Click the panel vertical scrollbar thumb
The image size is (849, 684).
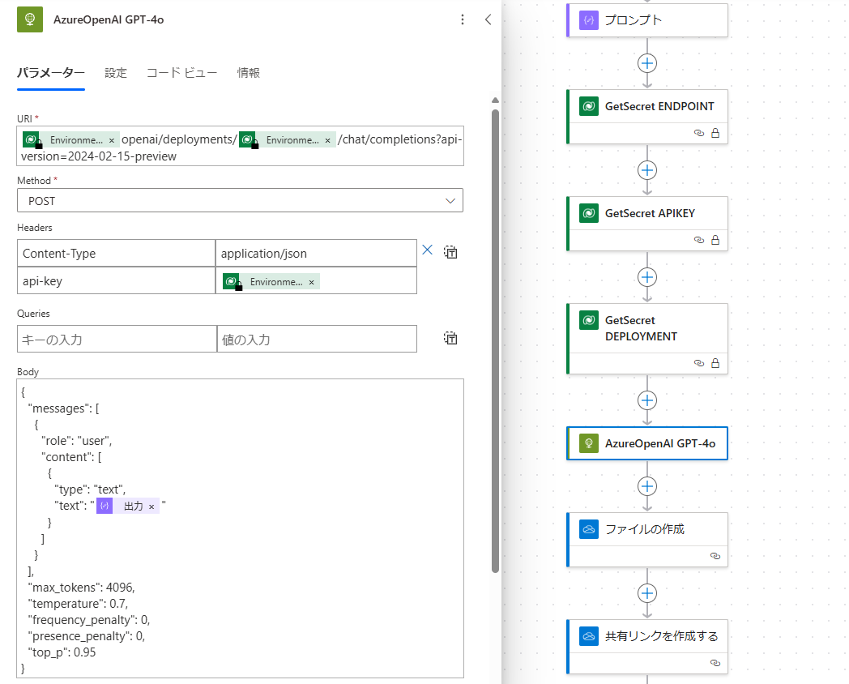tap(495, 340)
